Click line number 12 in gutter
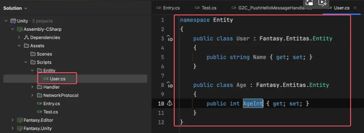The image size is (364, 133). [x=161, y=122]
